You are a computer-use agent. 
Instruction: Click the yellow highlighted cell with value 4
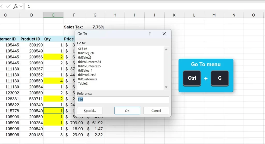(x=53, y=81)
